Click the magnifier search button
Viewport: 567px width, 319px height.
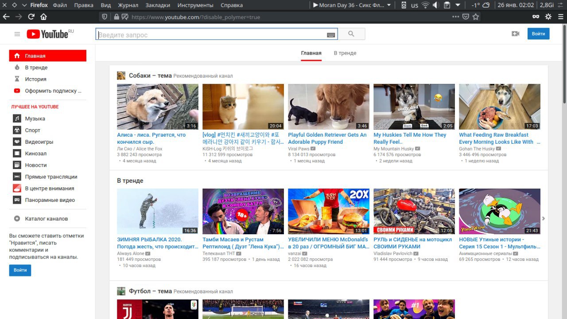pyautogui.click(x=352, y=34)
